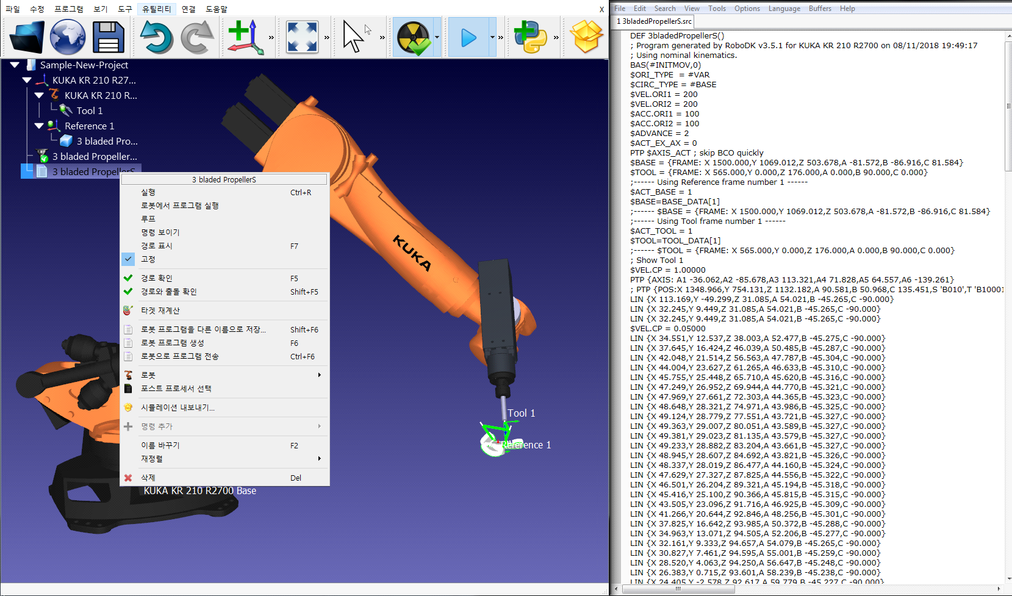Collapse the Reference 1 tree node
Screen dimensions: 1012x596
pyautogui.click(x=39, y=126)
